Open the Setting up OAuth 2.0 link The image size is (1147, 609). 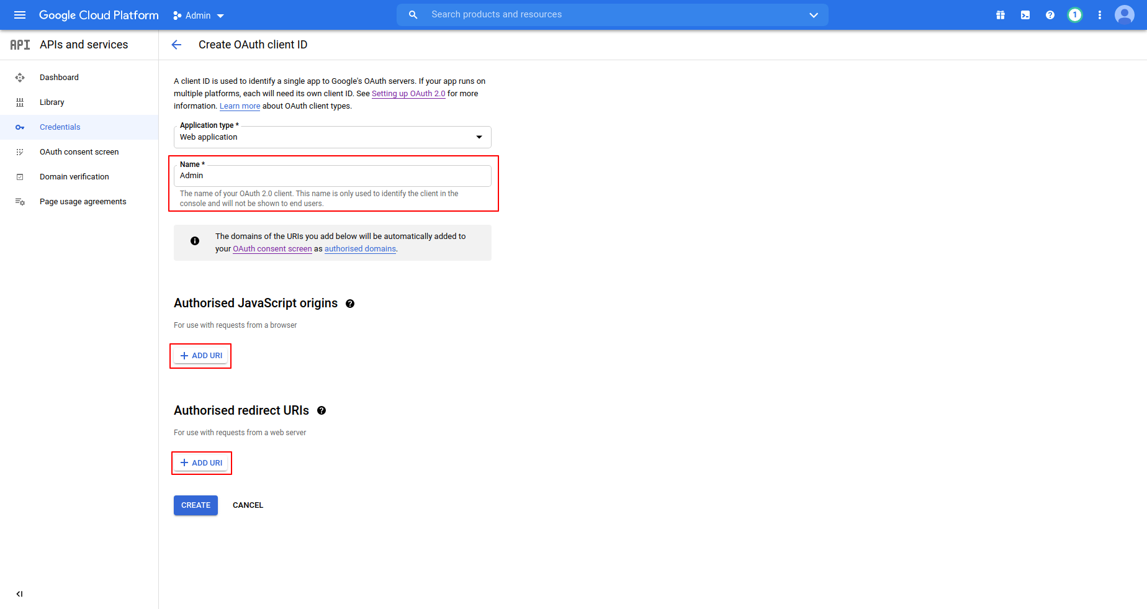coord(408,94)
